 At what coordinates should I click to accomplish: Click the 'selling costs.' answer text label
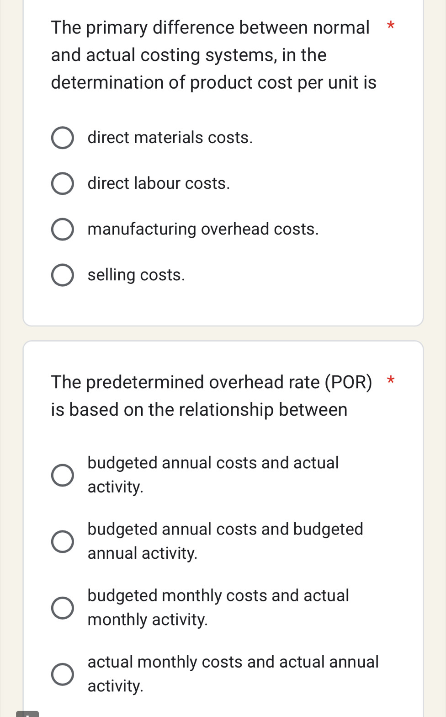pyautogui.click(x=136, y=275)
